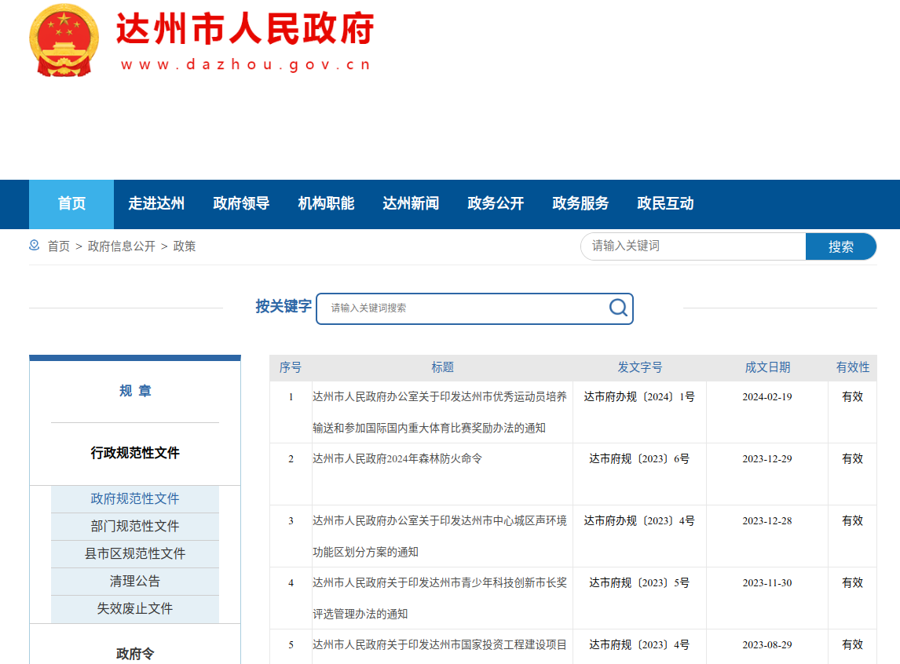This screenshot has width=900, height=664.
Task: Select 县市区规范性文件 in the sidebar
Action: 135,554
